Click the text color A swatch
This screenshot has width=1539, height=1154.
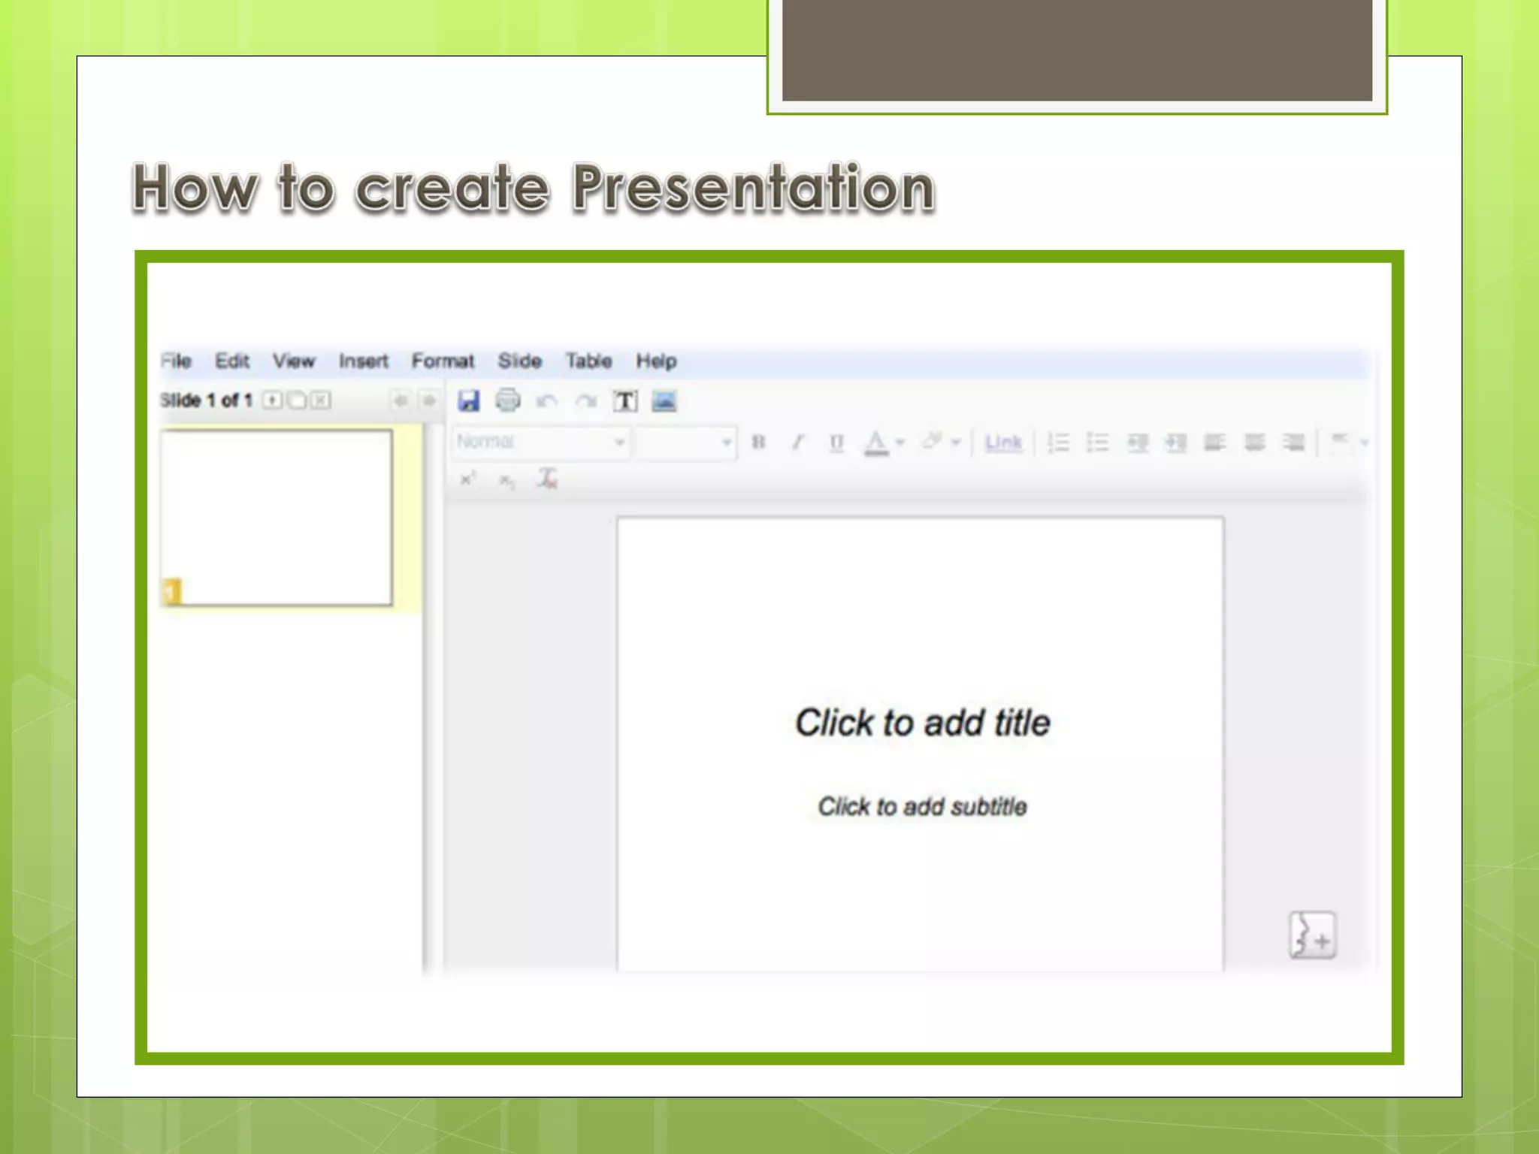click(876, 443)
